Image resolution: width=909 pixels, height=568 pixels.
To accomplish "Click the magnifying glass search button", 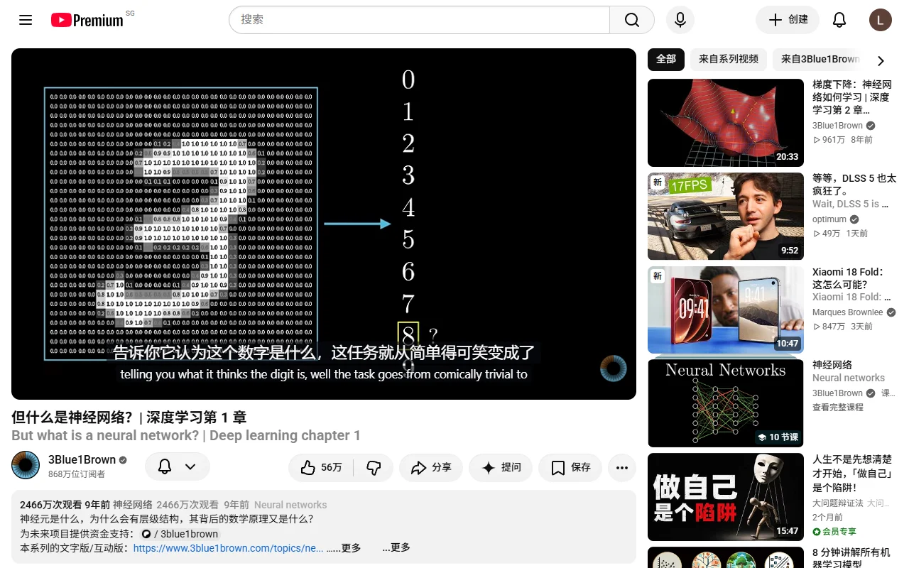I will (x=632, y=20).
